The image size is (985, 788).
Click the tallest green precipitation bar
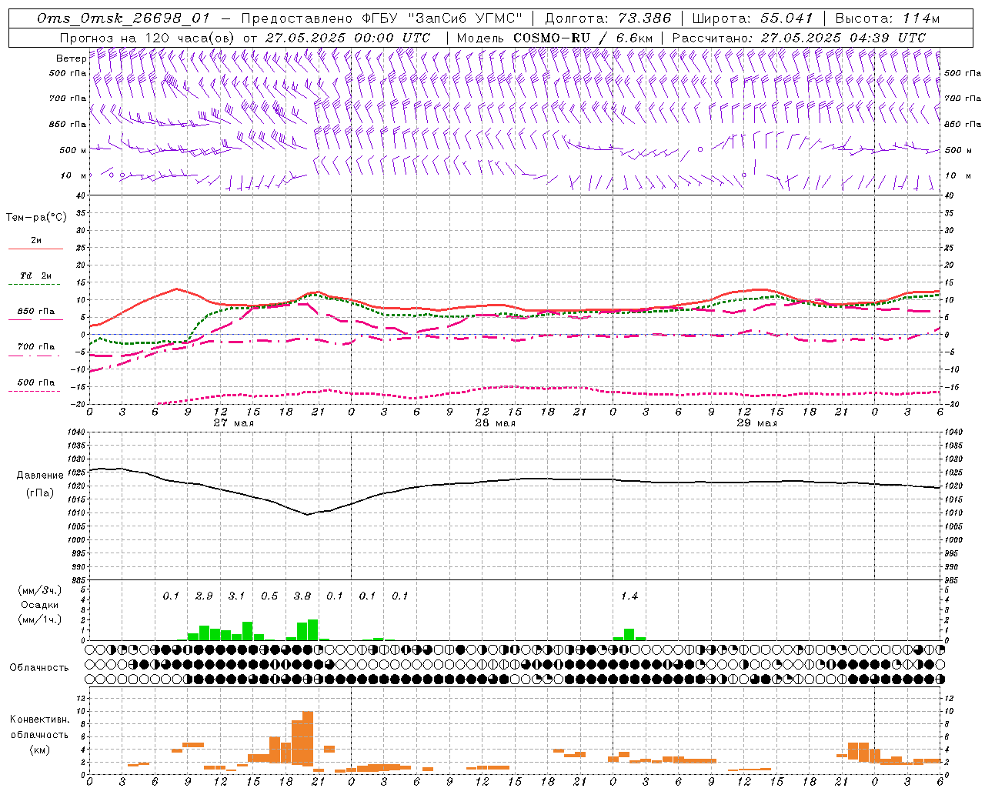point(313,629)
